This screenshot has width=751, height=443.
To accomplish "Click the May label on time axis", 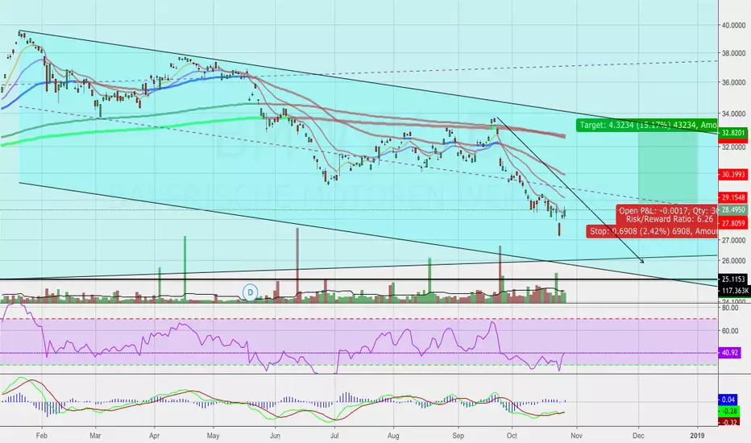I will (214, 436).
